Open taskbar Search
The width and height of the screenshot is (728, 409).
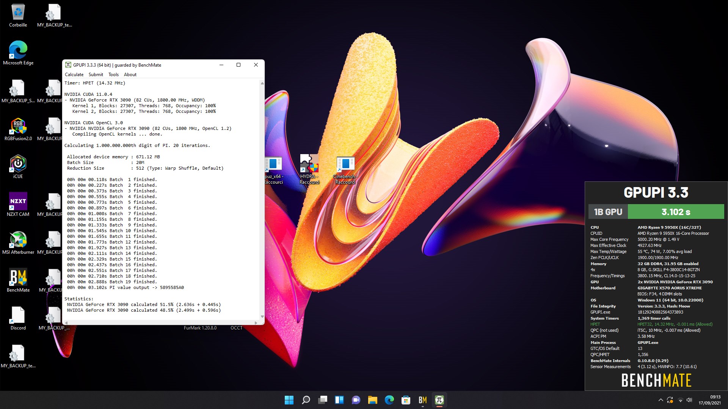point(306,400)
